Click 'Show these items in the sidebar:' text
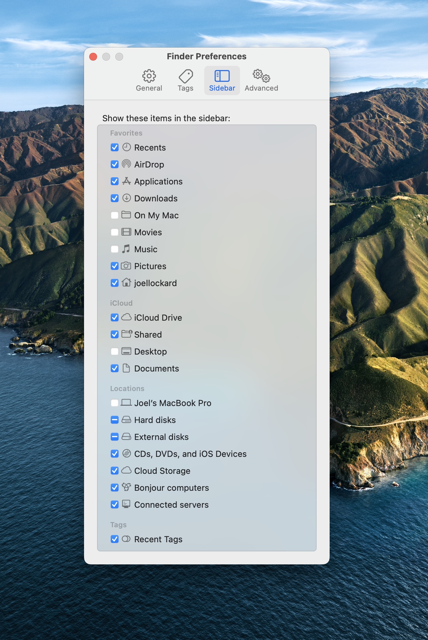Screen dimensions: 428x640 [x=166, y=118]
